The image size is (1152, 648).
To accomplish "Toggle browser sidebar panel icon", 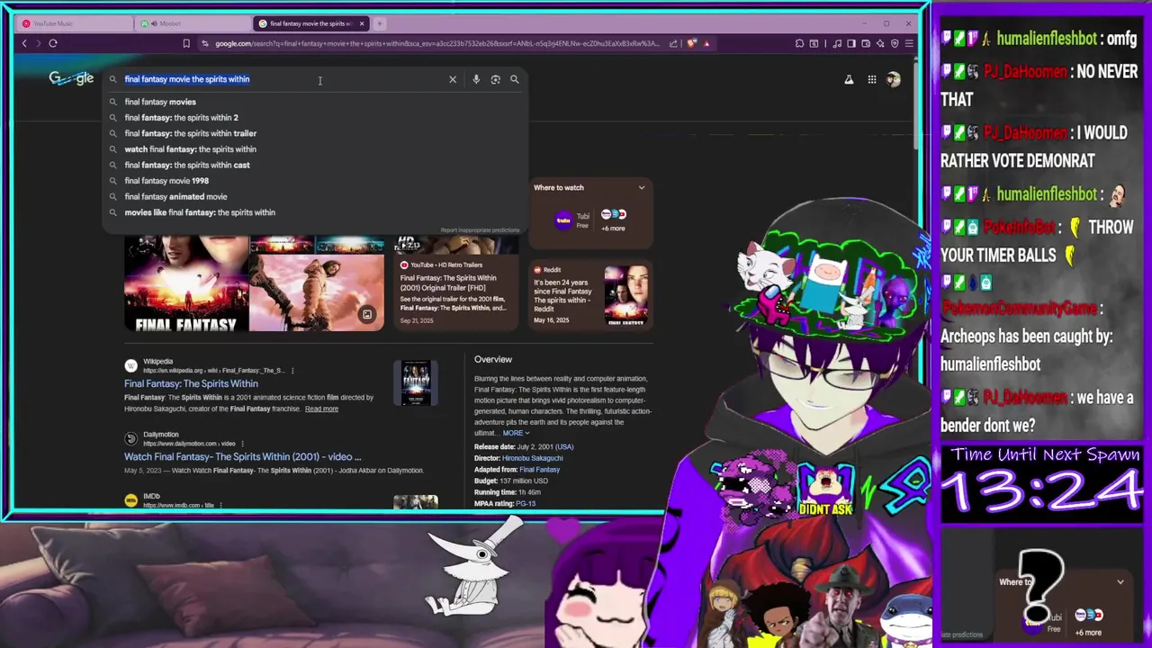I will pos(851,43).
